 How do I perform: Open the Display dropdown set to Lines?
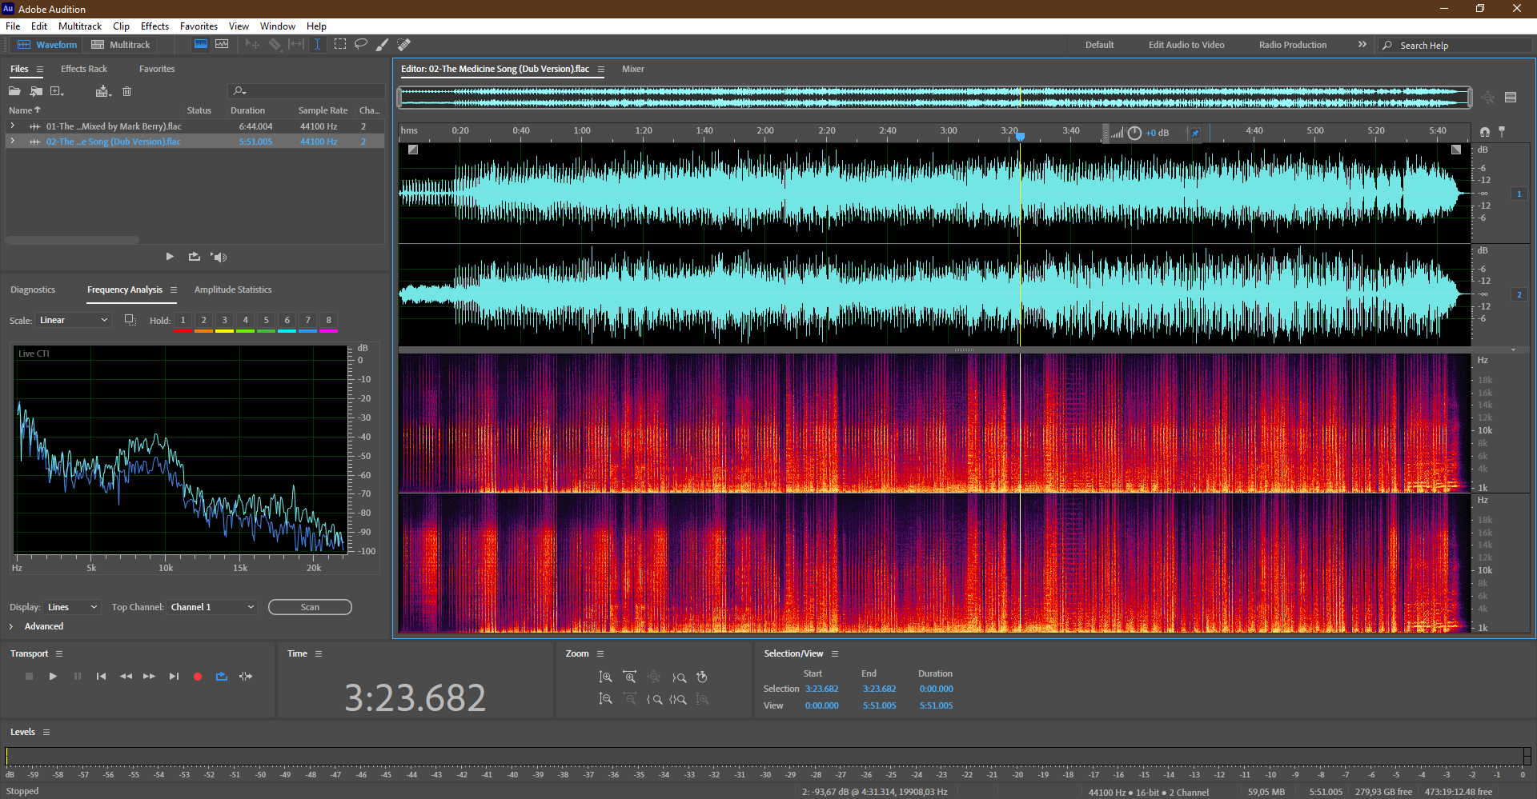pyautogui.click(x=72, y=607)
